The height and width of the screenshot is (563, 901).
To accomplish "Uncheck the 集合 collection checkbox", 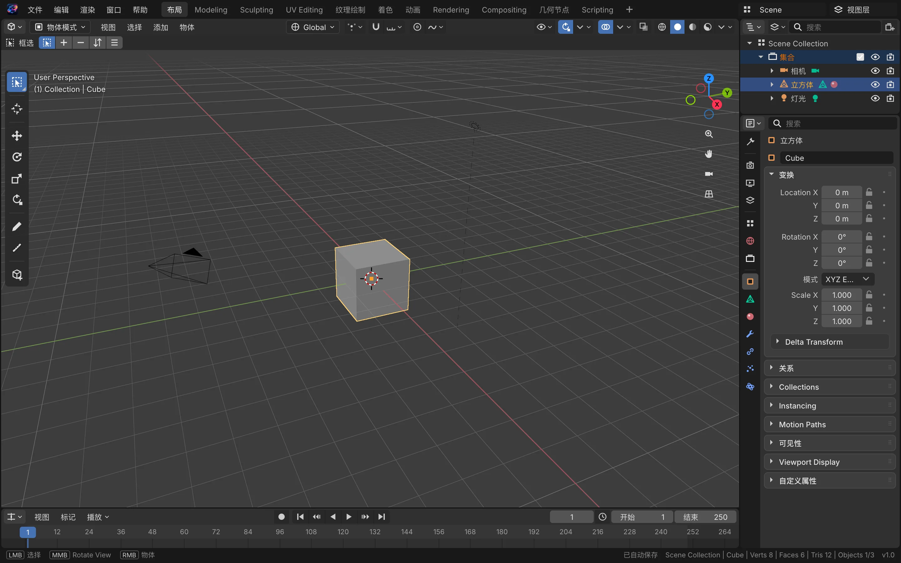I will point(860,57).
